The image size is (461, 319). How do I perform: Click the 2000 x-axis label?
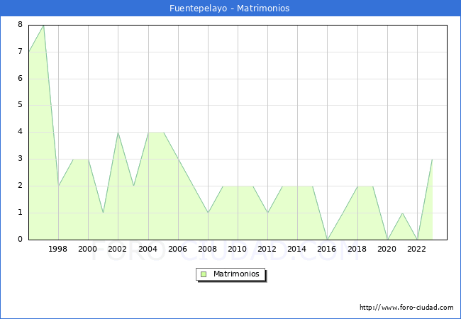pyautogui.click(x=88, y=249)
